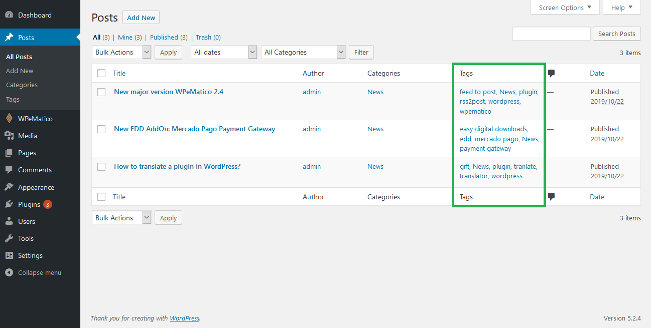Image resolution: width=651 pixels, height=328 pixels.
Task: Open the bottom Bulk Actions dropdown
Action: [121, 218]
